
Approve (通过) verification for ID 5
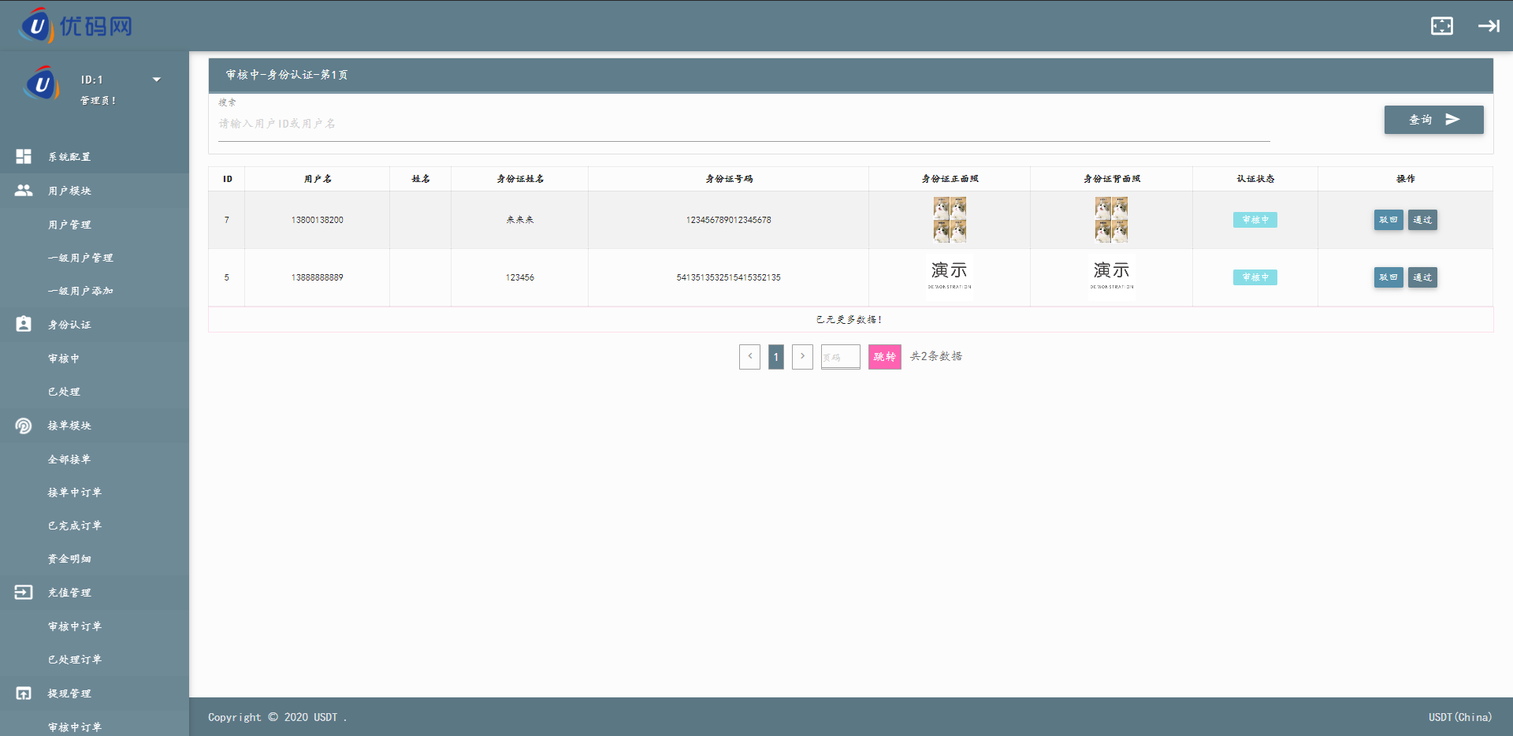[1422, 277]
